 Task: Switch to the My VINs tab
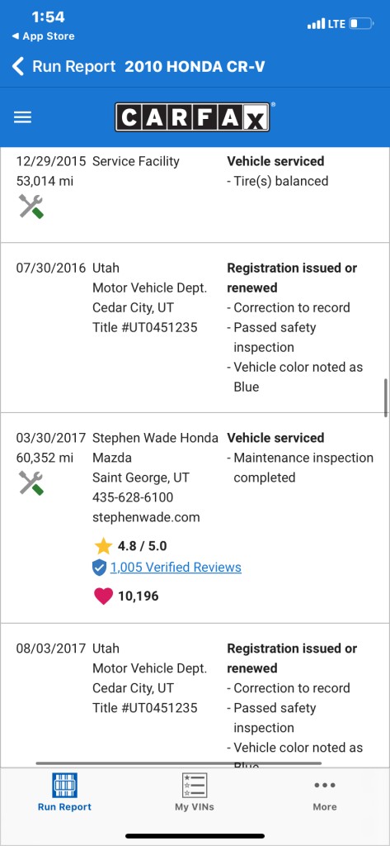tap(195, 792)
